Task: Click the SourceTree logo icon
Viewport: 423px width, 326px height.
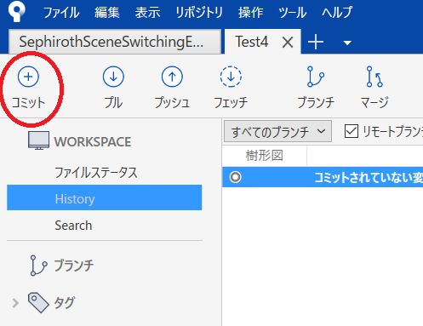Action: click(x=16, y=11)
